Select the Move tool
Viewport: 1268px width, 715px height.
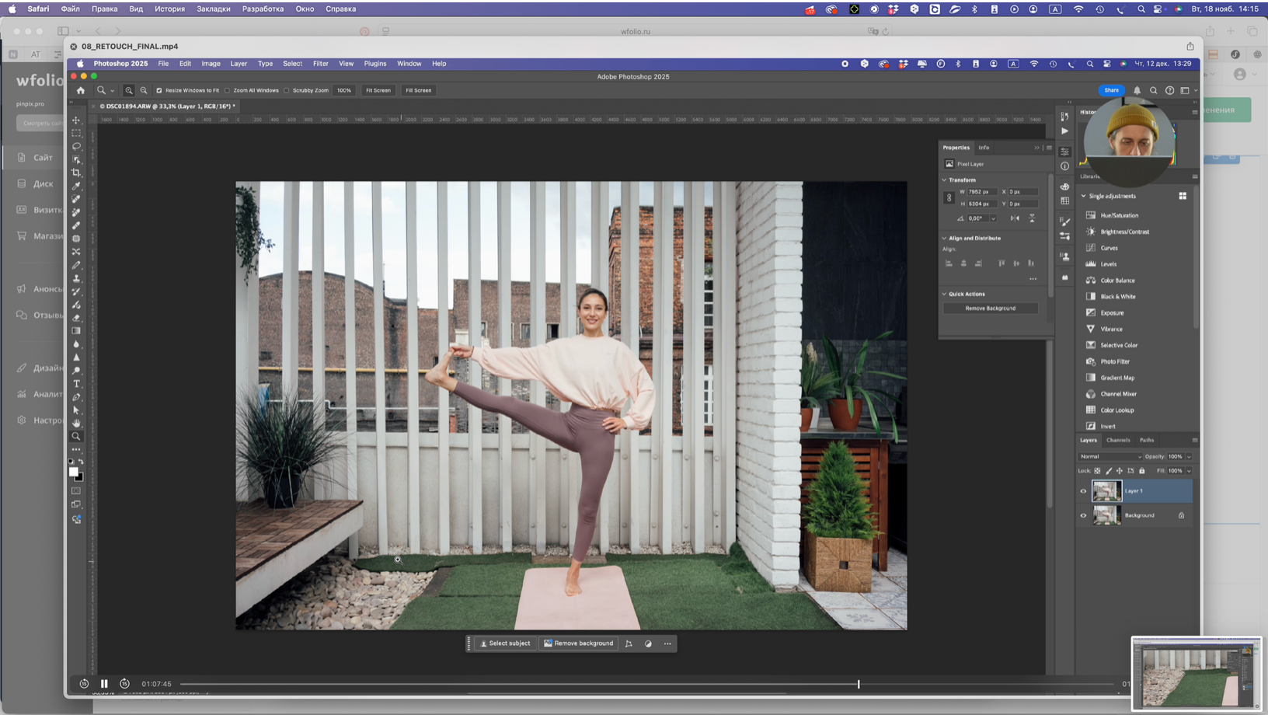pos(76,120)
